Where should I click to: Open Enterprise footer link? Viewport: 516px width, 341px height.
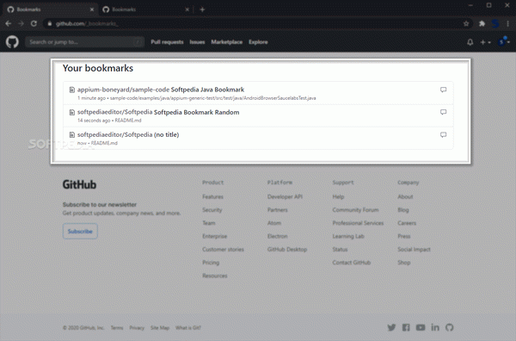[x=214, y=236]
